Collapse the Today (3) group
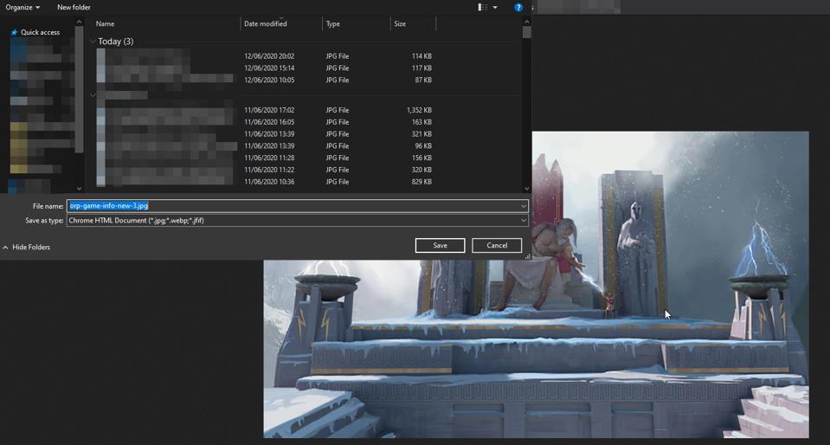830x445 pixels. coord(93,41)
